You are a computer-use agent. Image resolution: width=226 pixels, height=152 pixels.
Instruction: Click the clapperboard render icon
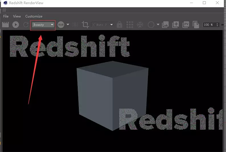point(5,25)
